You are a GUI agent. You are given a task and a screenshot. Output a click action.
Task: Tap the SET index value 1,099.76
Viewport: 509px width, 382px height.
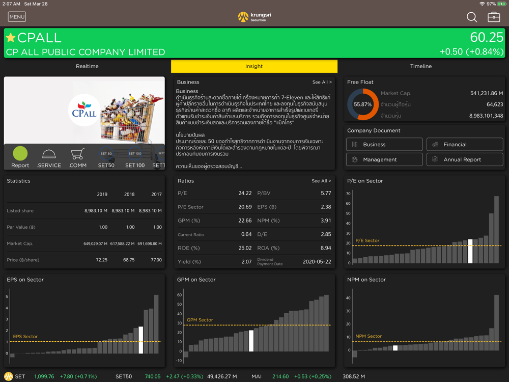tap(44, 376)
